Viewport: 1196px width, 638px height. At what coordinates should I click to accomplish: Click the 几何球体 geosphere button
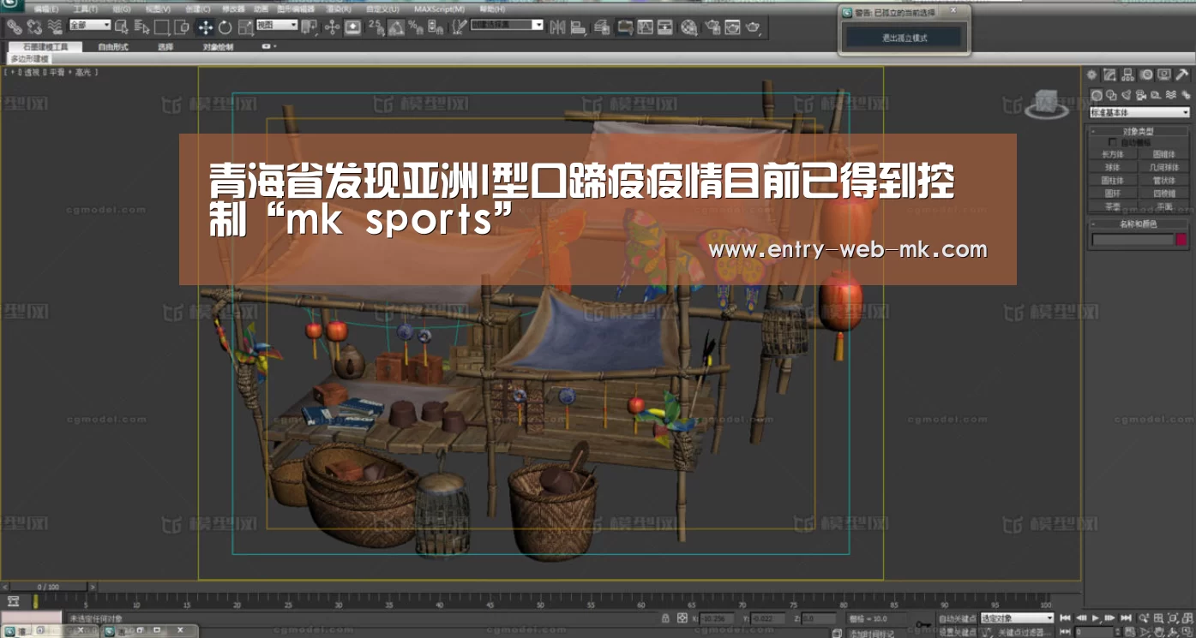(x=1164, y=168)
